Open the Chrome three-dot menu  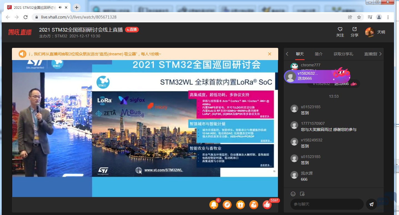[x=388, y=17]
